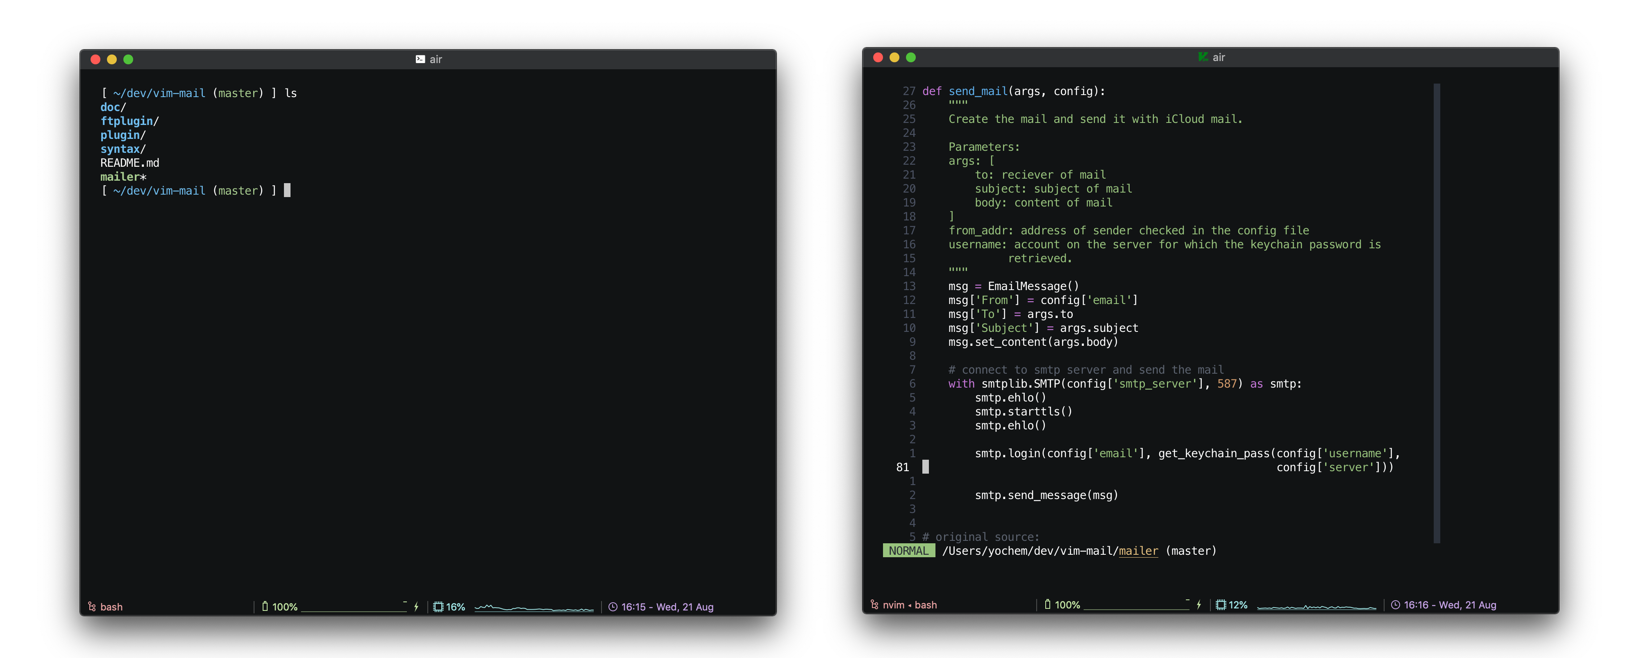
Task: Click the '16%' CPU value in left window
Action: (x=456, y=606)
